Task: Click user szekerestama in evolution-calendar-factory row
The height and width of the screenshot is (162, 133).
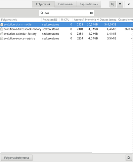Action: coord(51,34)
